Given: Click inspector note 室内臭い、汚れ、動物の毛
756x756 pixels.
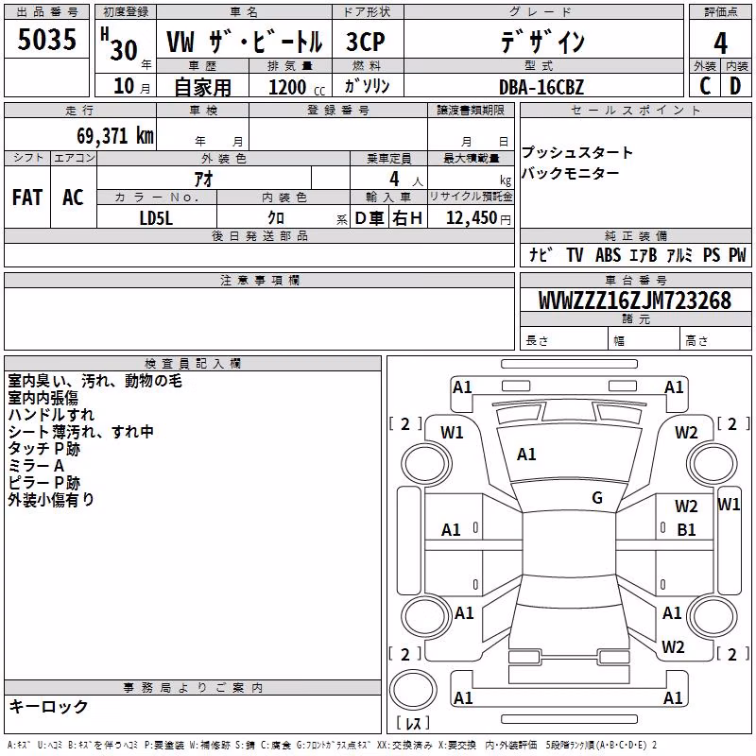Looking at the screenshot, I should (95, 381).
